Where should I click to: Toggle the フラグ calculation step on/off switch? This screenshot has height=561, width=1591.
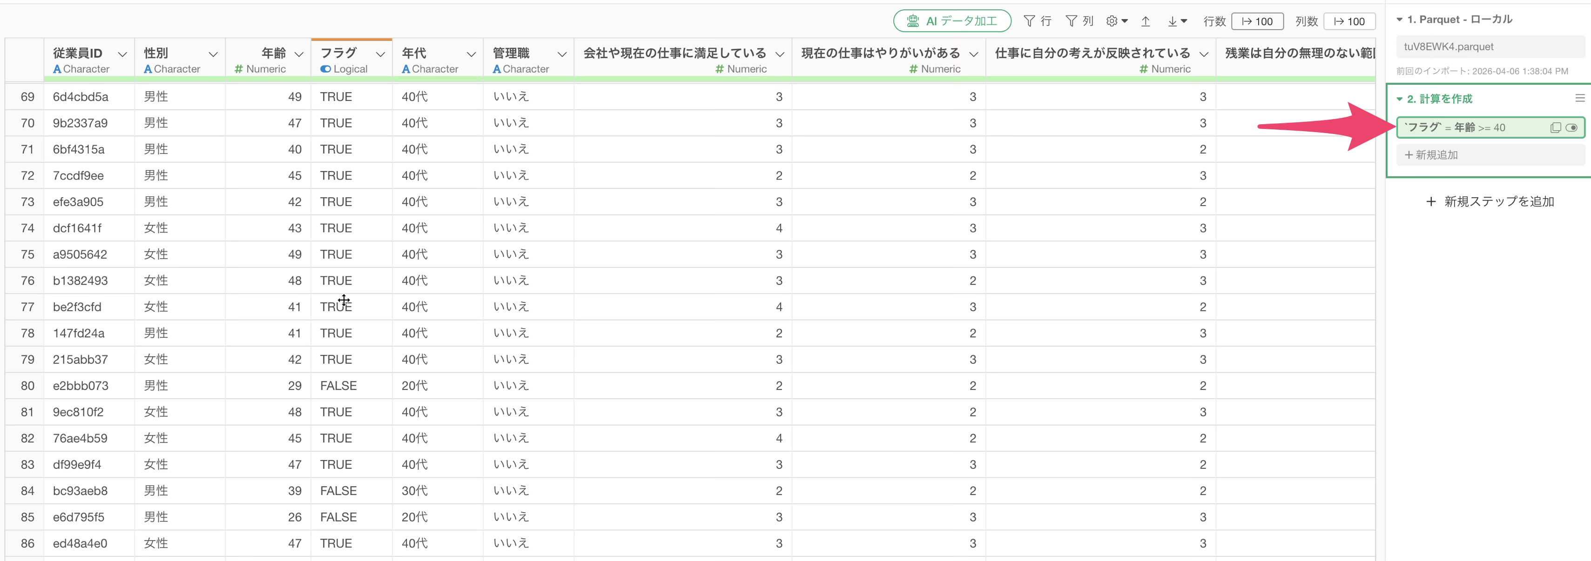1571,128
